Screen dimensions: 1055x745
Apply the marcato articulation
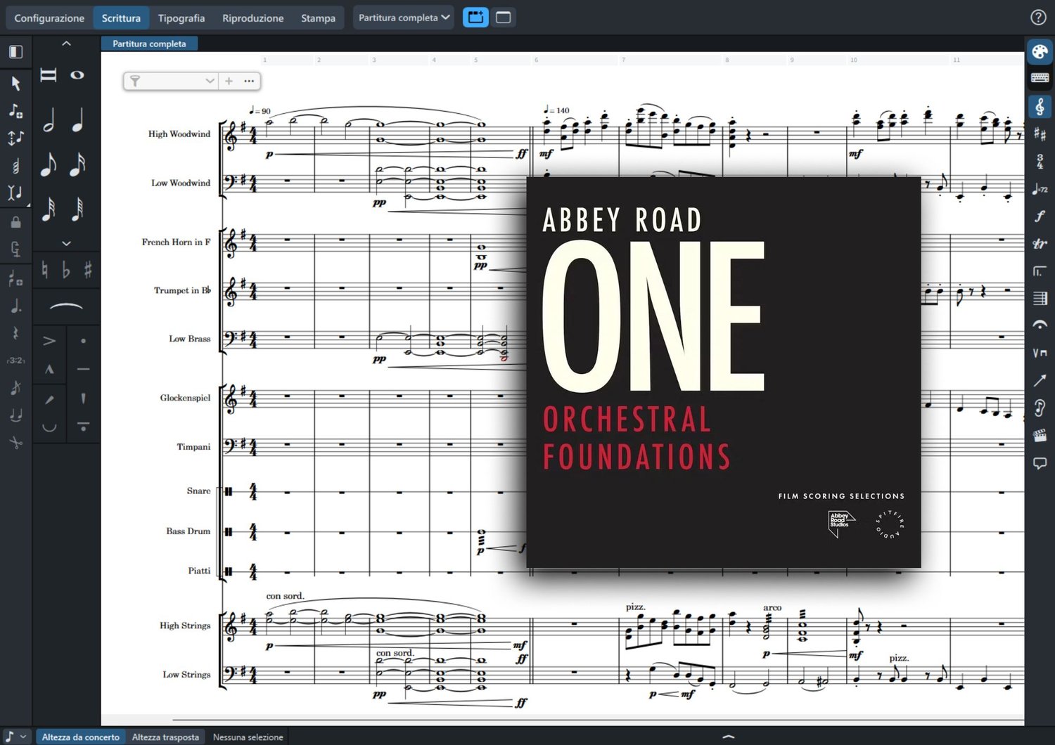tap(49, 369)
